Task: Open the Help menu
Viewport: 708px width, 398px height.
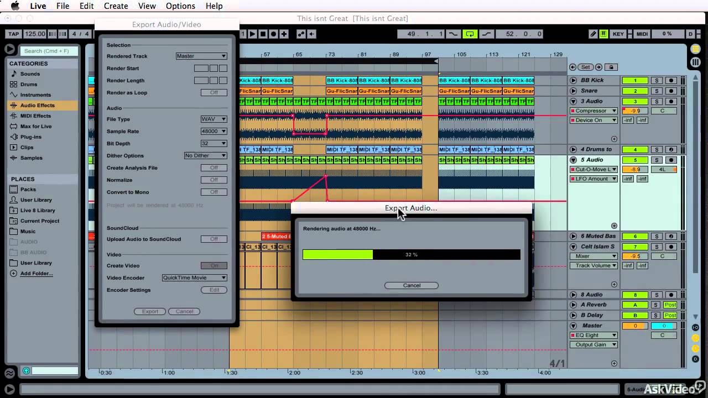Action: click(x=214, y=6)
